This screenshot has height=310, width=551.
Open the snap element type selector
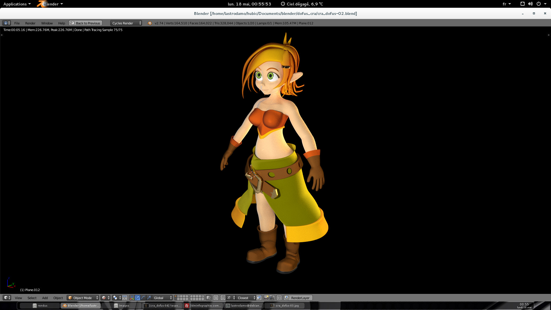[231, 298]
